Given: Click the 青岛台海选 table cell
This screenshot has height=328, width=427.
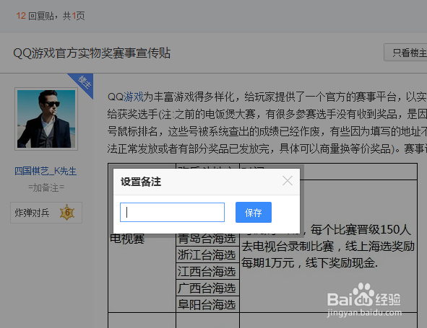Looking at the screenshot, I should (x=207, y=239).
